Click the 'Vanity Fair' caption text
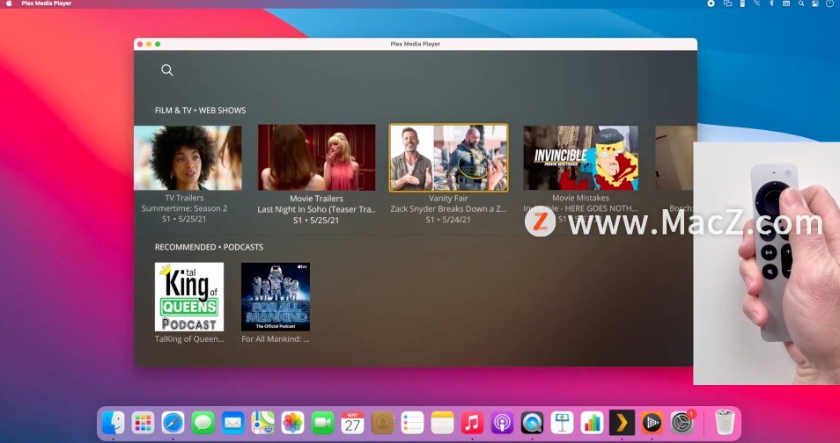This screenshot has height=443, width=840. pos(448,198)
